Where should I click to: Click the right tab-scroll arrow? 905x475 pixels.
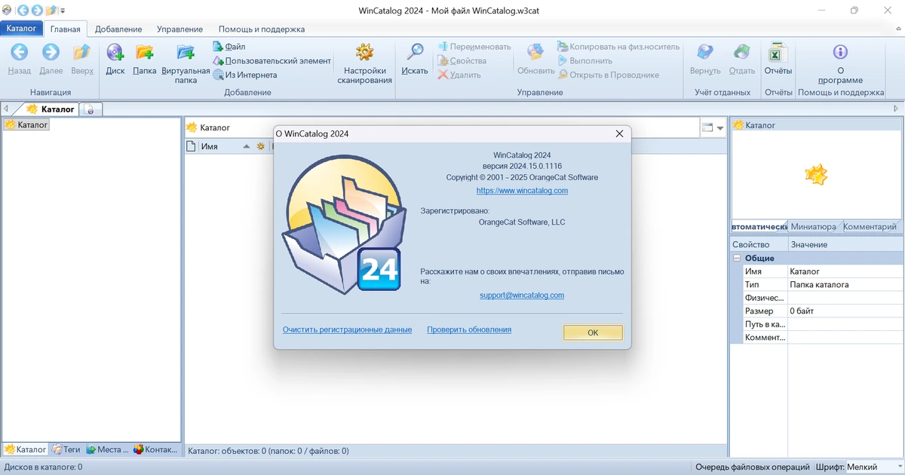pos(897,109)
